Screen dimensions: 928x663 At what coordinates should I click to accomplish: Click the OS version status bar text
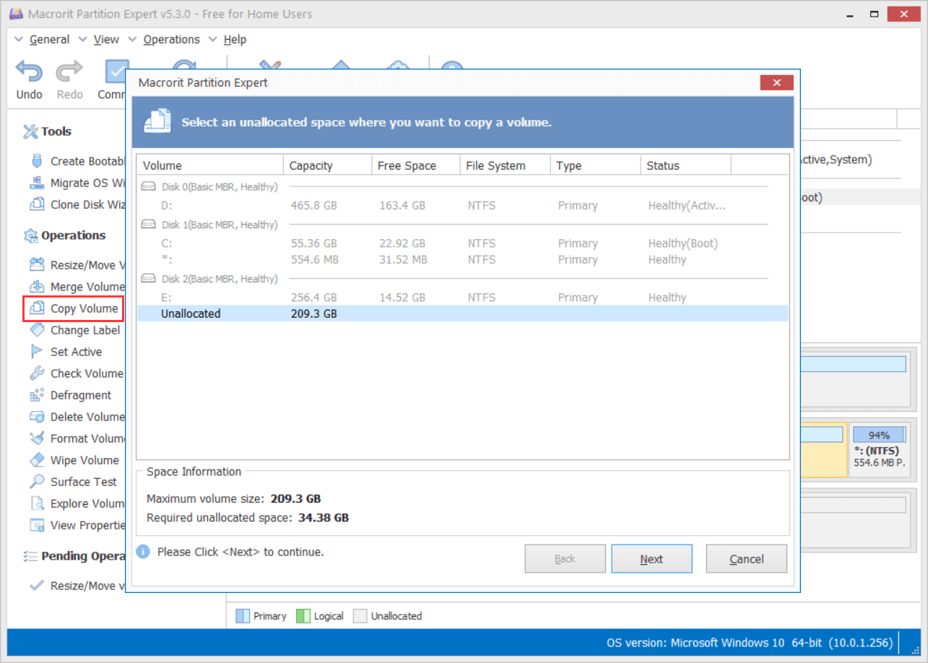point(750,643)
